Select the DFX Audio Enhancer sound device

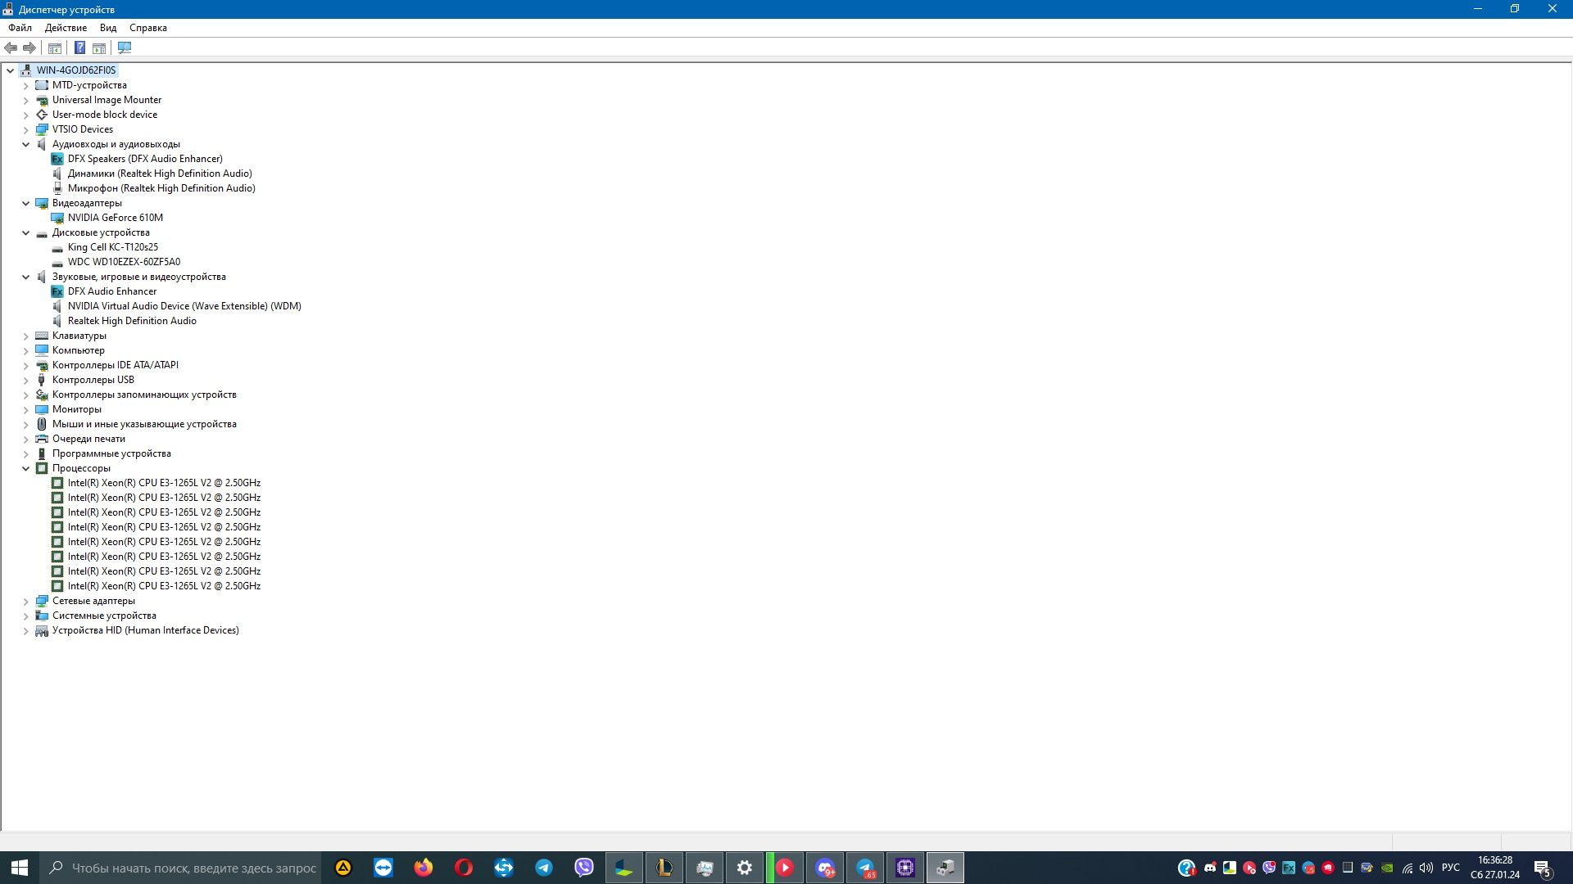tap(112, 291)
